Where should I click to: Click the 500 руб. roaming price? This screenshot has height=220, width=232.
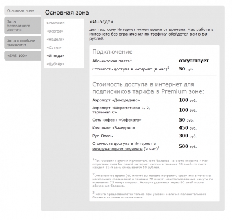[x=187, y=146]
